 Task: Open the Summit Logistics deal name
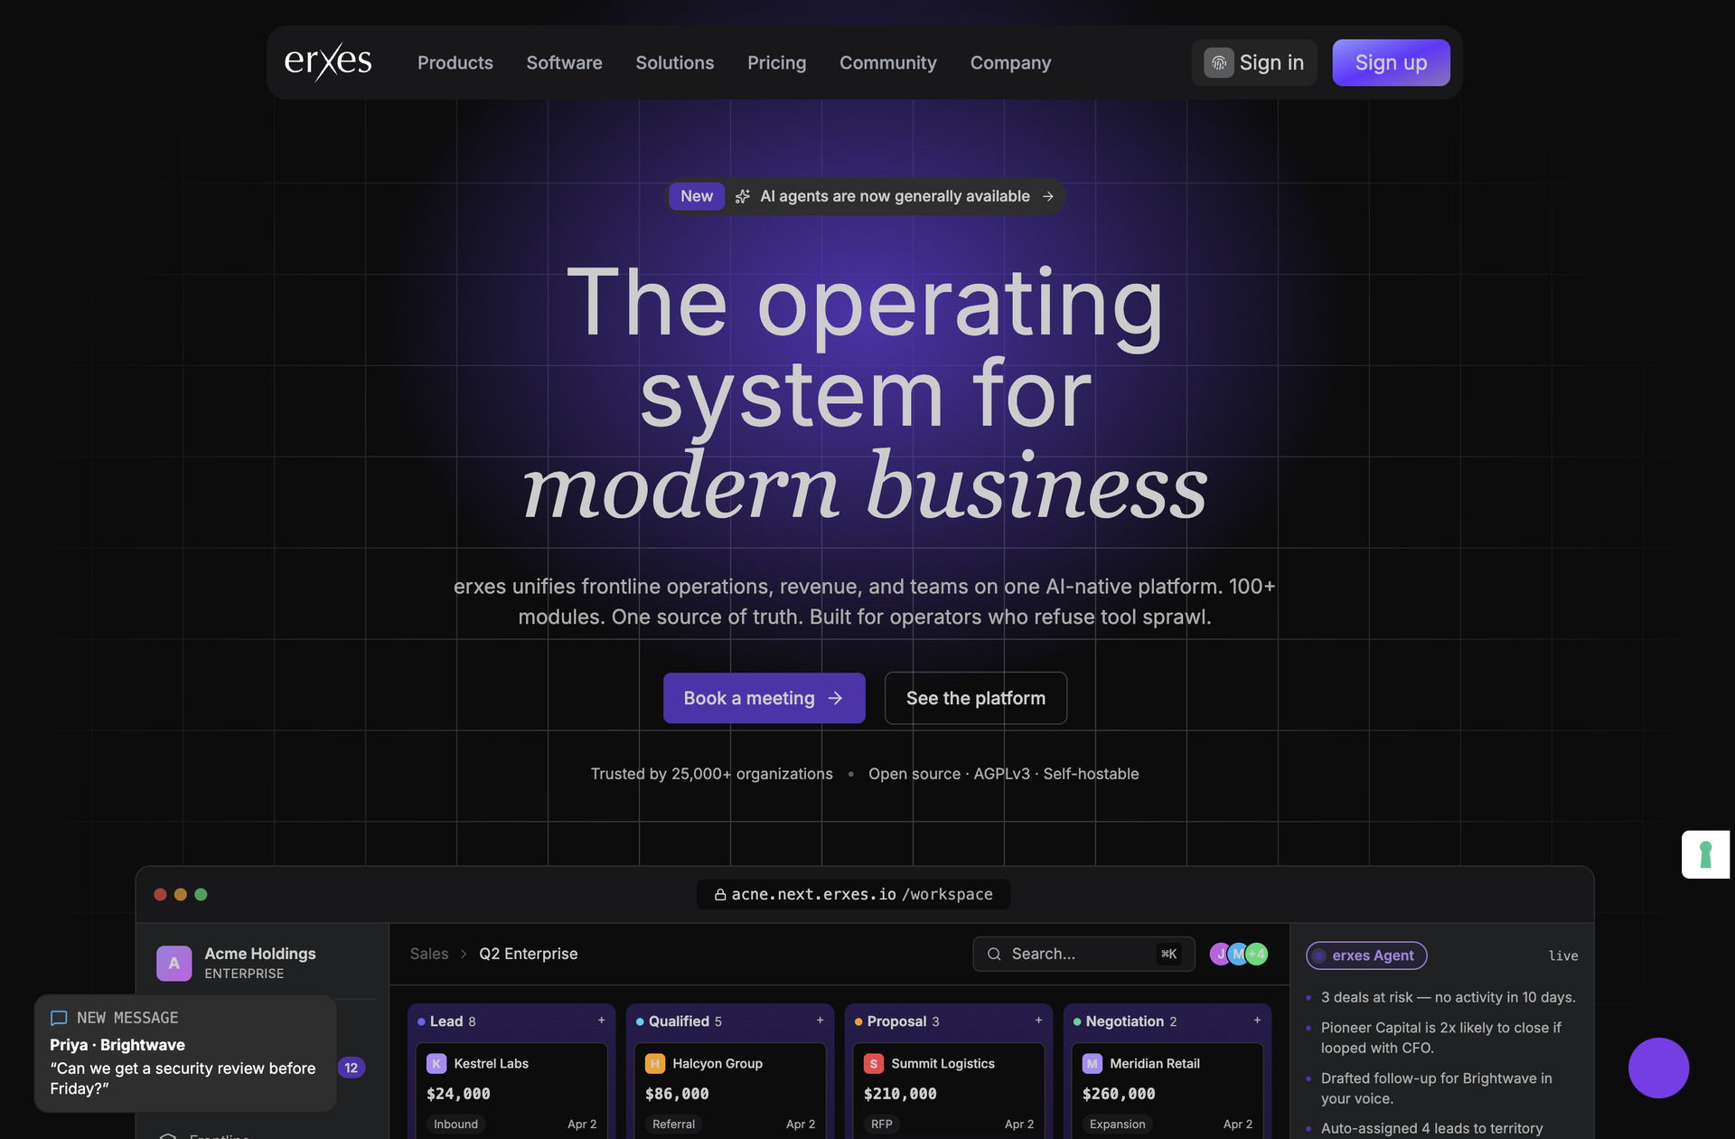pyautogui.click(x=943, y=1064)
